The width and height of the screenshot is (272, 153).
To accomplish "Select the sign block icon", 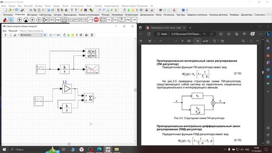I will click(x=58, y=20).
